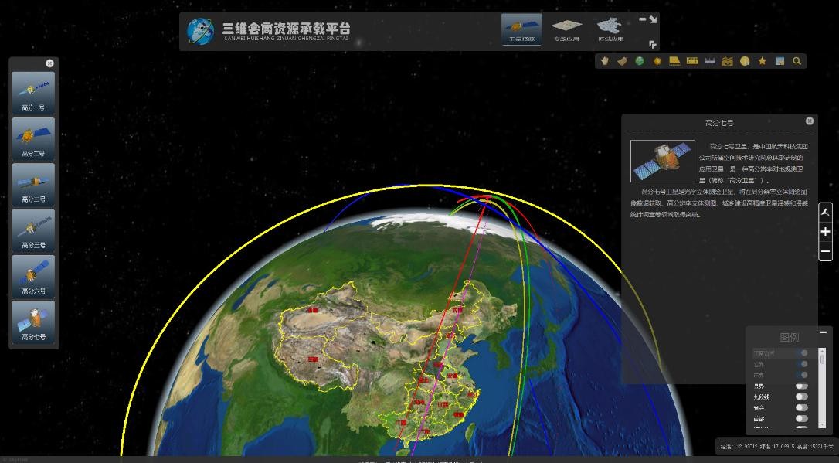Image resolution: width=839 pixels, height=463 pixels.
Task: Click the viewshed eye analysis icon
Action: tap(727, 61)
